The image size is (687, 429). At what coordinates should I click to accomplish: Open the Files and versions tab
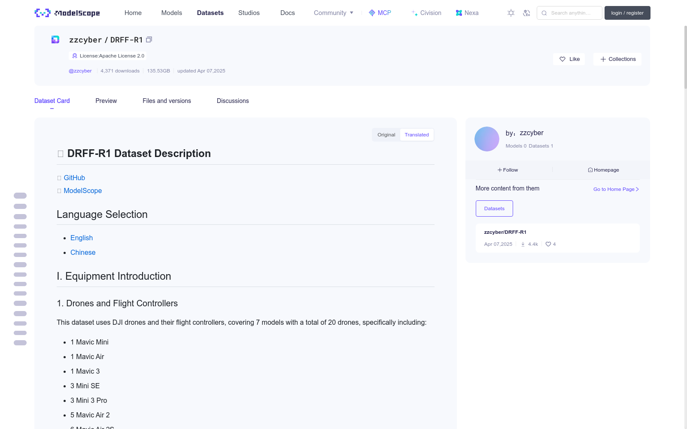167,101
